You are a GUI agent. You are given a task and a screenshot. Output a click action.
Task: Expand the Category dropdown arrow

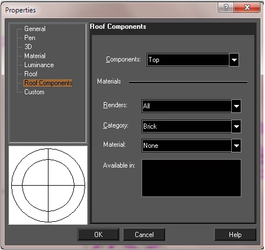pos(236,126)
